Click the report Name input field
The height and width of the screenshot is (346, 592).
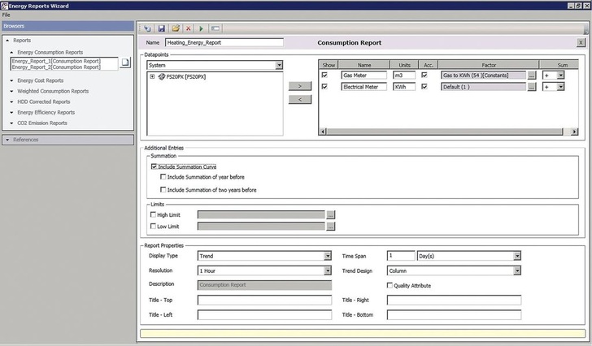[x=224, y=42]
